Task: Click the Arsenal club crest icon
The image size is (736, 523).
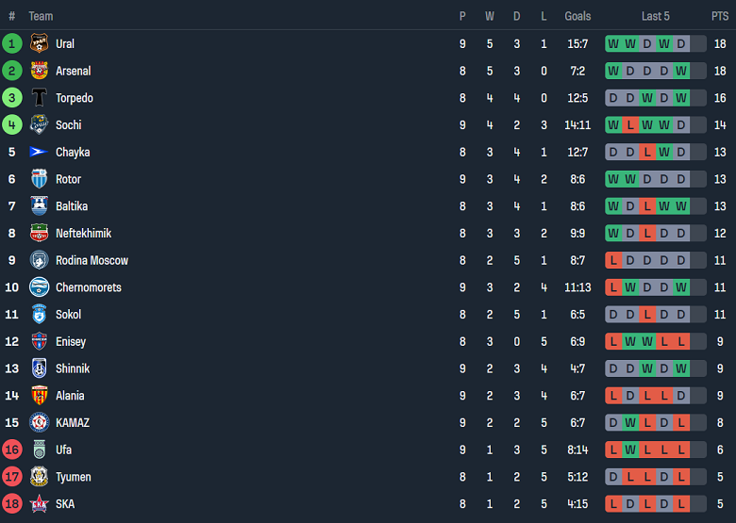Action: (39, 71)
